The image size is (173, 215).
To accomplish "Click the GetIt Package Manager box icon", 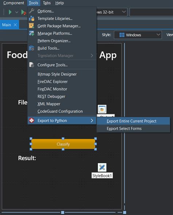I will 31,26.
